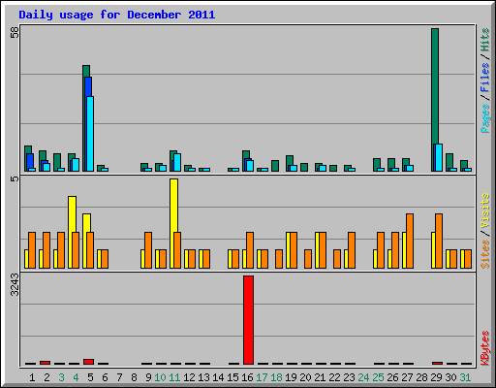Click day label "14" on the x-axis
The height and width of the screenshot is (388, 496).
tap(218, 377)
